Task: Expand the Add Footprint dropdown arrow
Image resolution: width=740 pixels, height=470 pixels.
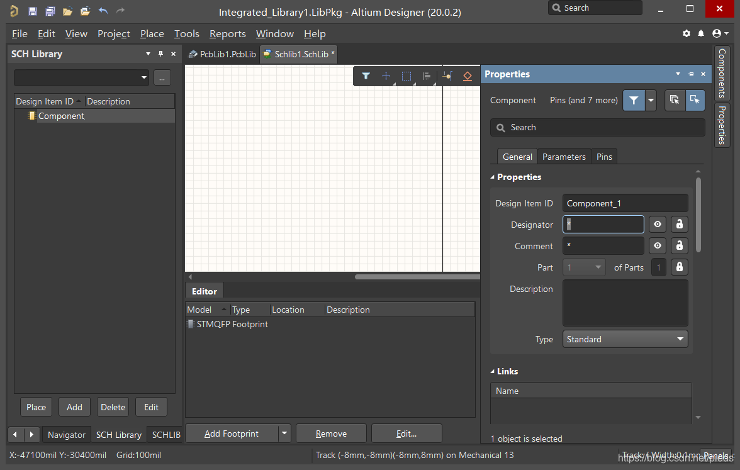Action: [x=284, y=434]
